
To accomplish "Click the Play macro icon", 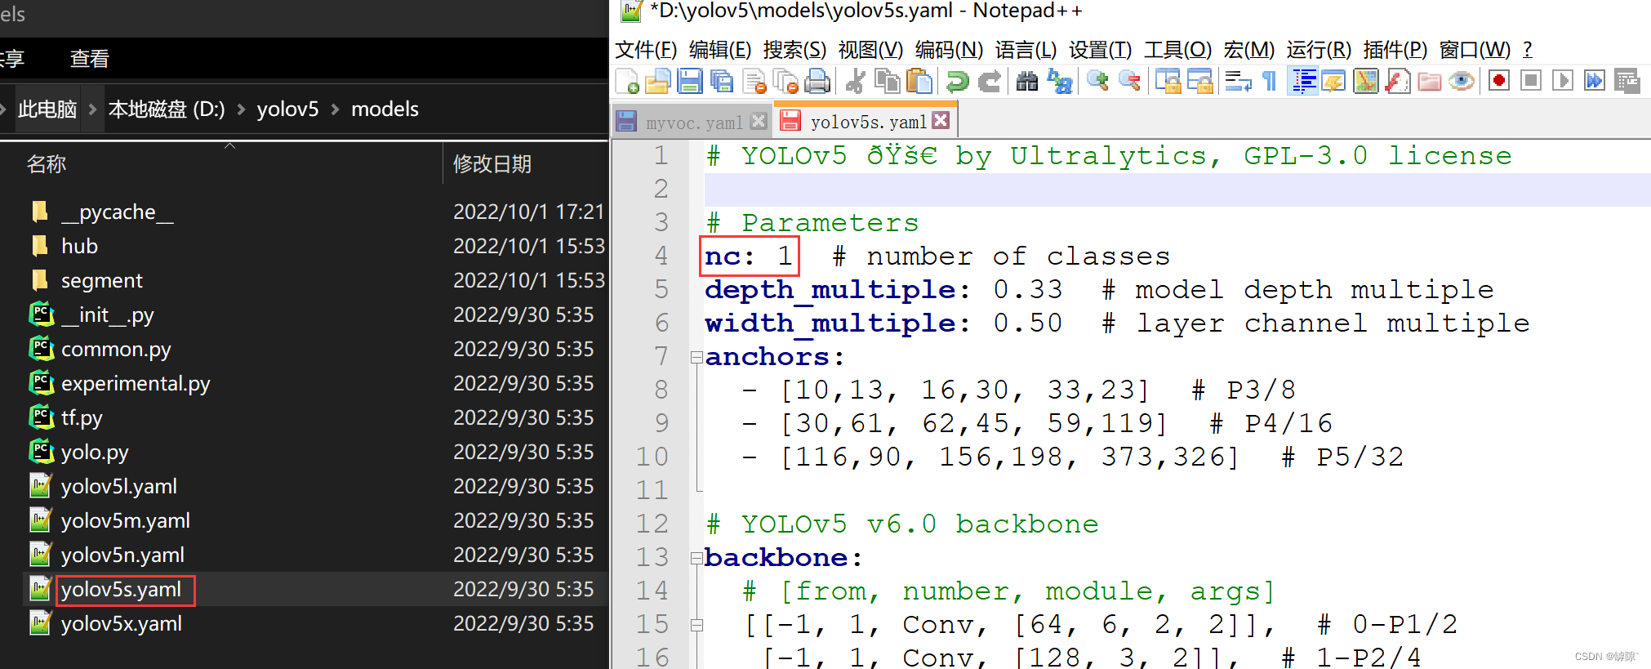I will tap(1562, 81).
